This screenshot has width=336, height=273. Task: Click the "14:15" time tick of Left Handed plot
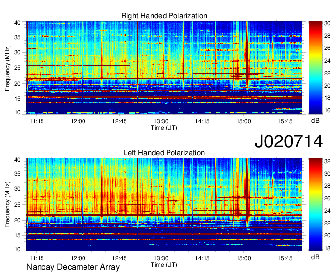click(x=202, y=258)
